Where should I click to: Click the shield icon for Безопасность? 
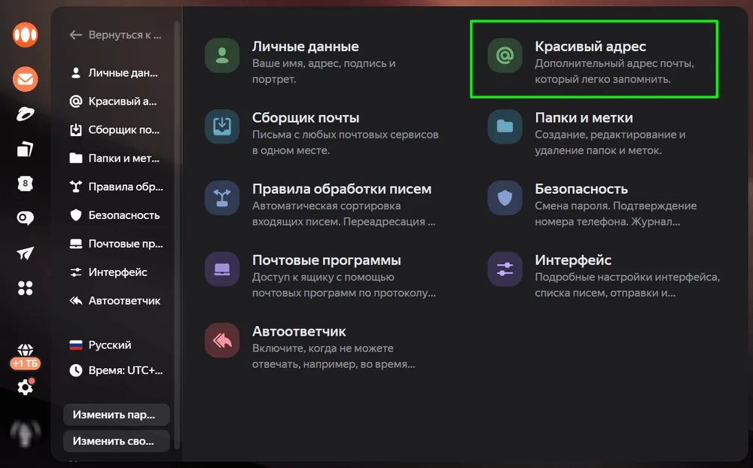tap(505, 198)
